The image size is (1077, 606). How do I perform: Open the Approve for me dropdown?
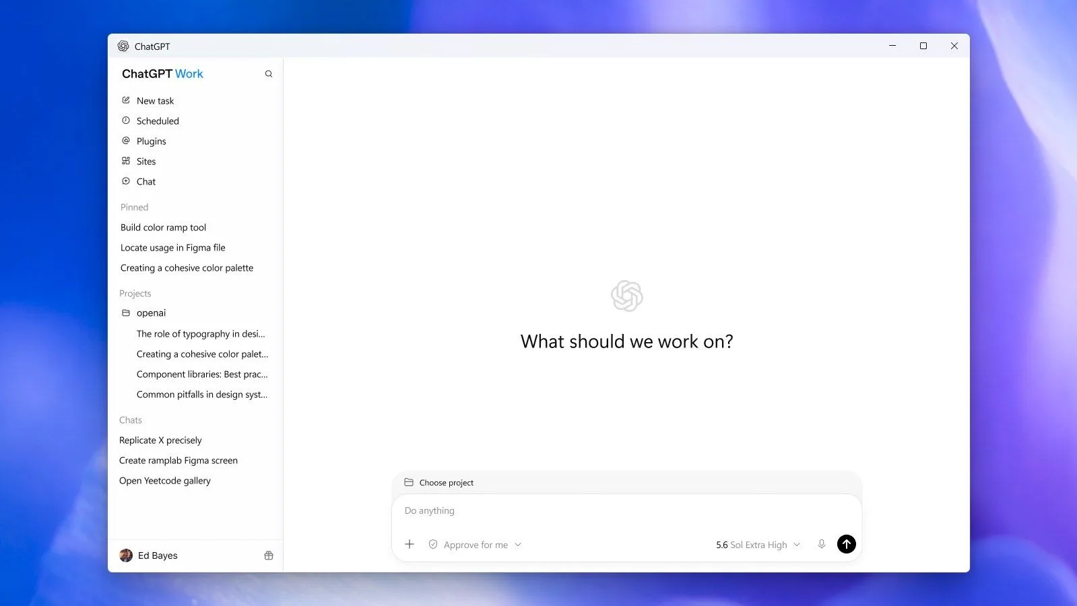pos(475,545)
